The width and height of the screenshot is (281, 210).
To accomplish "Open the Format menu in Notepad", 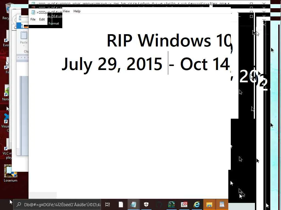I will [54, 24].
